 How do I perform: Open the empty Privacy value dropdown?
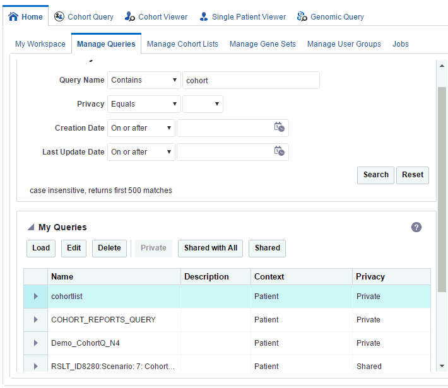pos(203,104)
